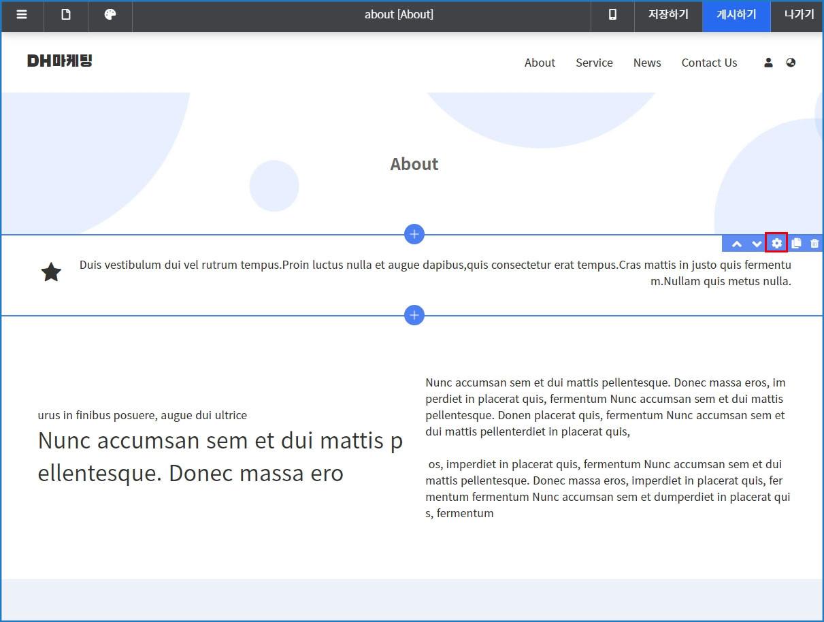The width and height of the screenshot is (824, 622).
Task: Add block using the lower plus button
Action: (414, 315)
